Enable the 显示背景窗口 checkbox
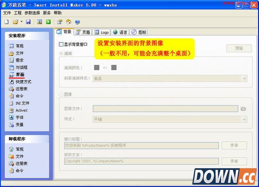Viewport: 259px width, 187px height. (61, 44)
